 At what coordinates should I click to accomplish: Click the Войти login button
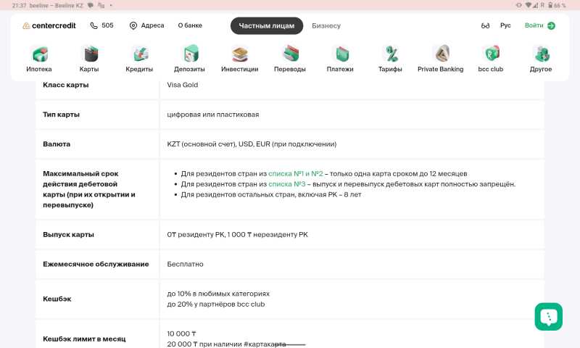[x=539, y=25]
